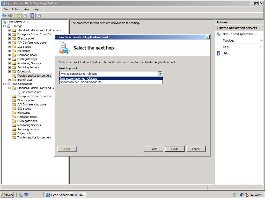Toggle the Show/Hide Action pane icon

[38, 16]
